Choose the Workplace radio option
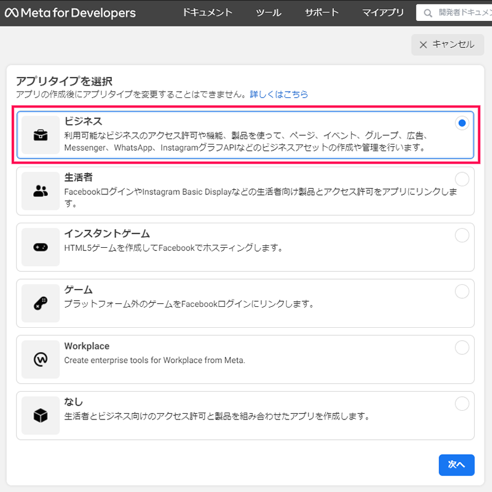 (x=462, y=347)
